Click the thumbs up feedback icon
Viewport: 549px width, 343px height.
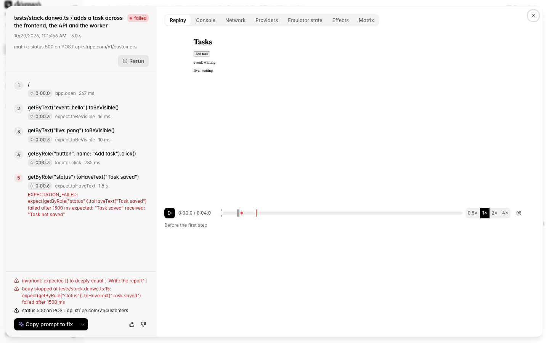coord(132,324)
